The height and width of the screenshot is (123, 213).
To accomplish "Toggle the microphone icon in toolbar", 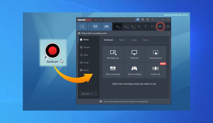I will [132, 27].
